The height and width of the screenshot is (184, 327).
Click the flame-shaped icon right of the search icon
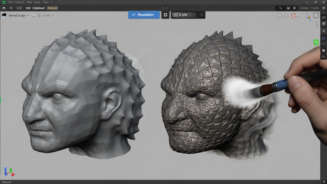coord(294,8)
